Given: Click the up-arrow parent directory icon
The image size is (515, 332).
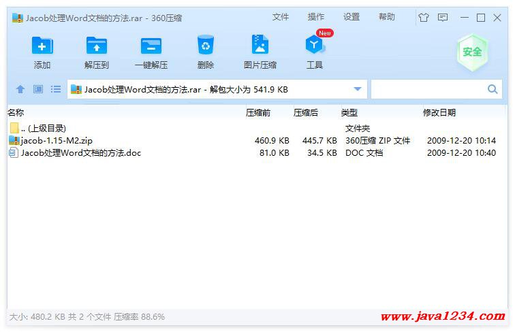Looking at the screenshot, I should click(20, 89).
